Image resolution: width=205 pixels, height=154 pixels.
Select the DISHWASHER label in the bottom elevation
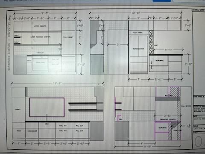[x=33, y=131]
